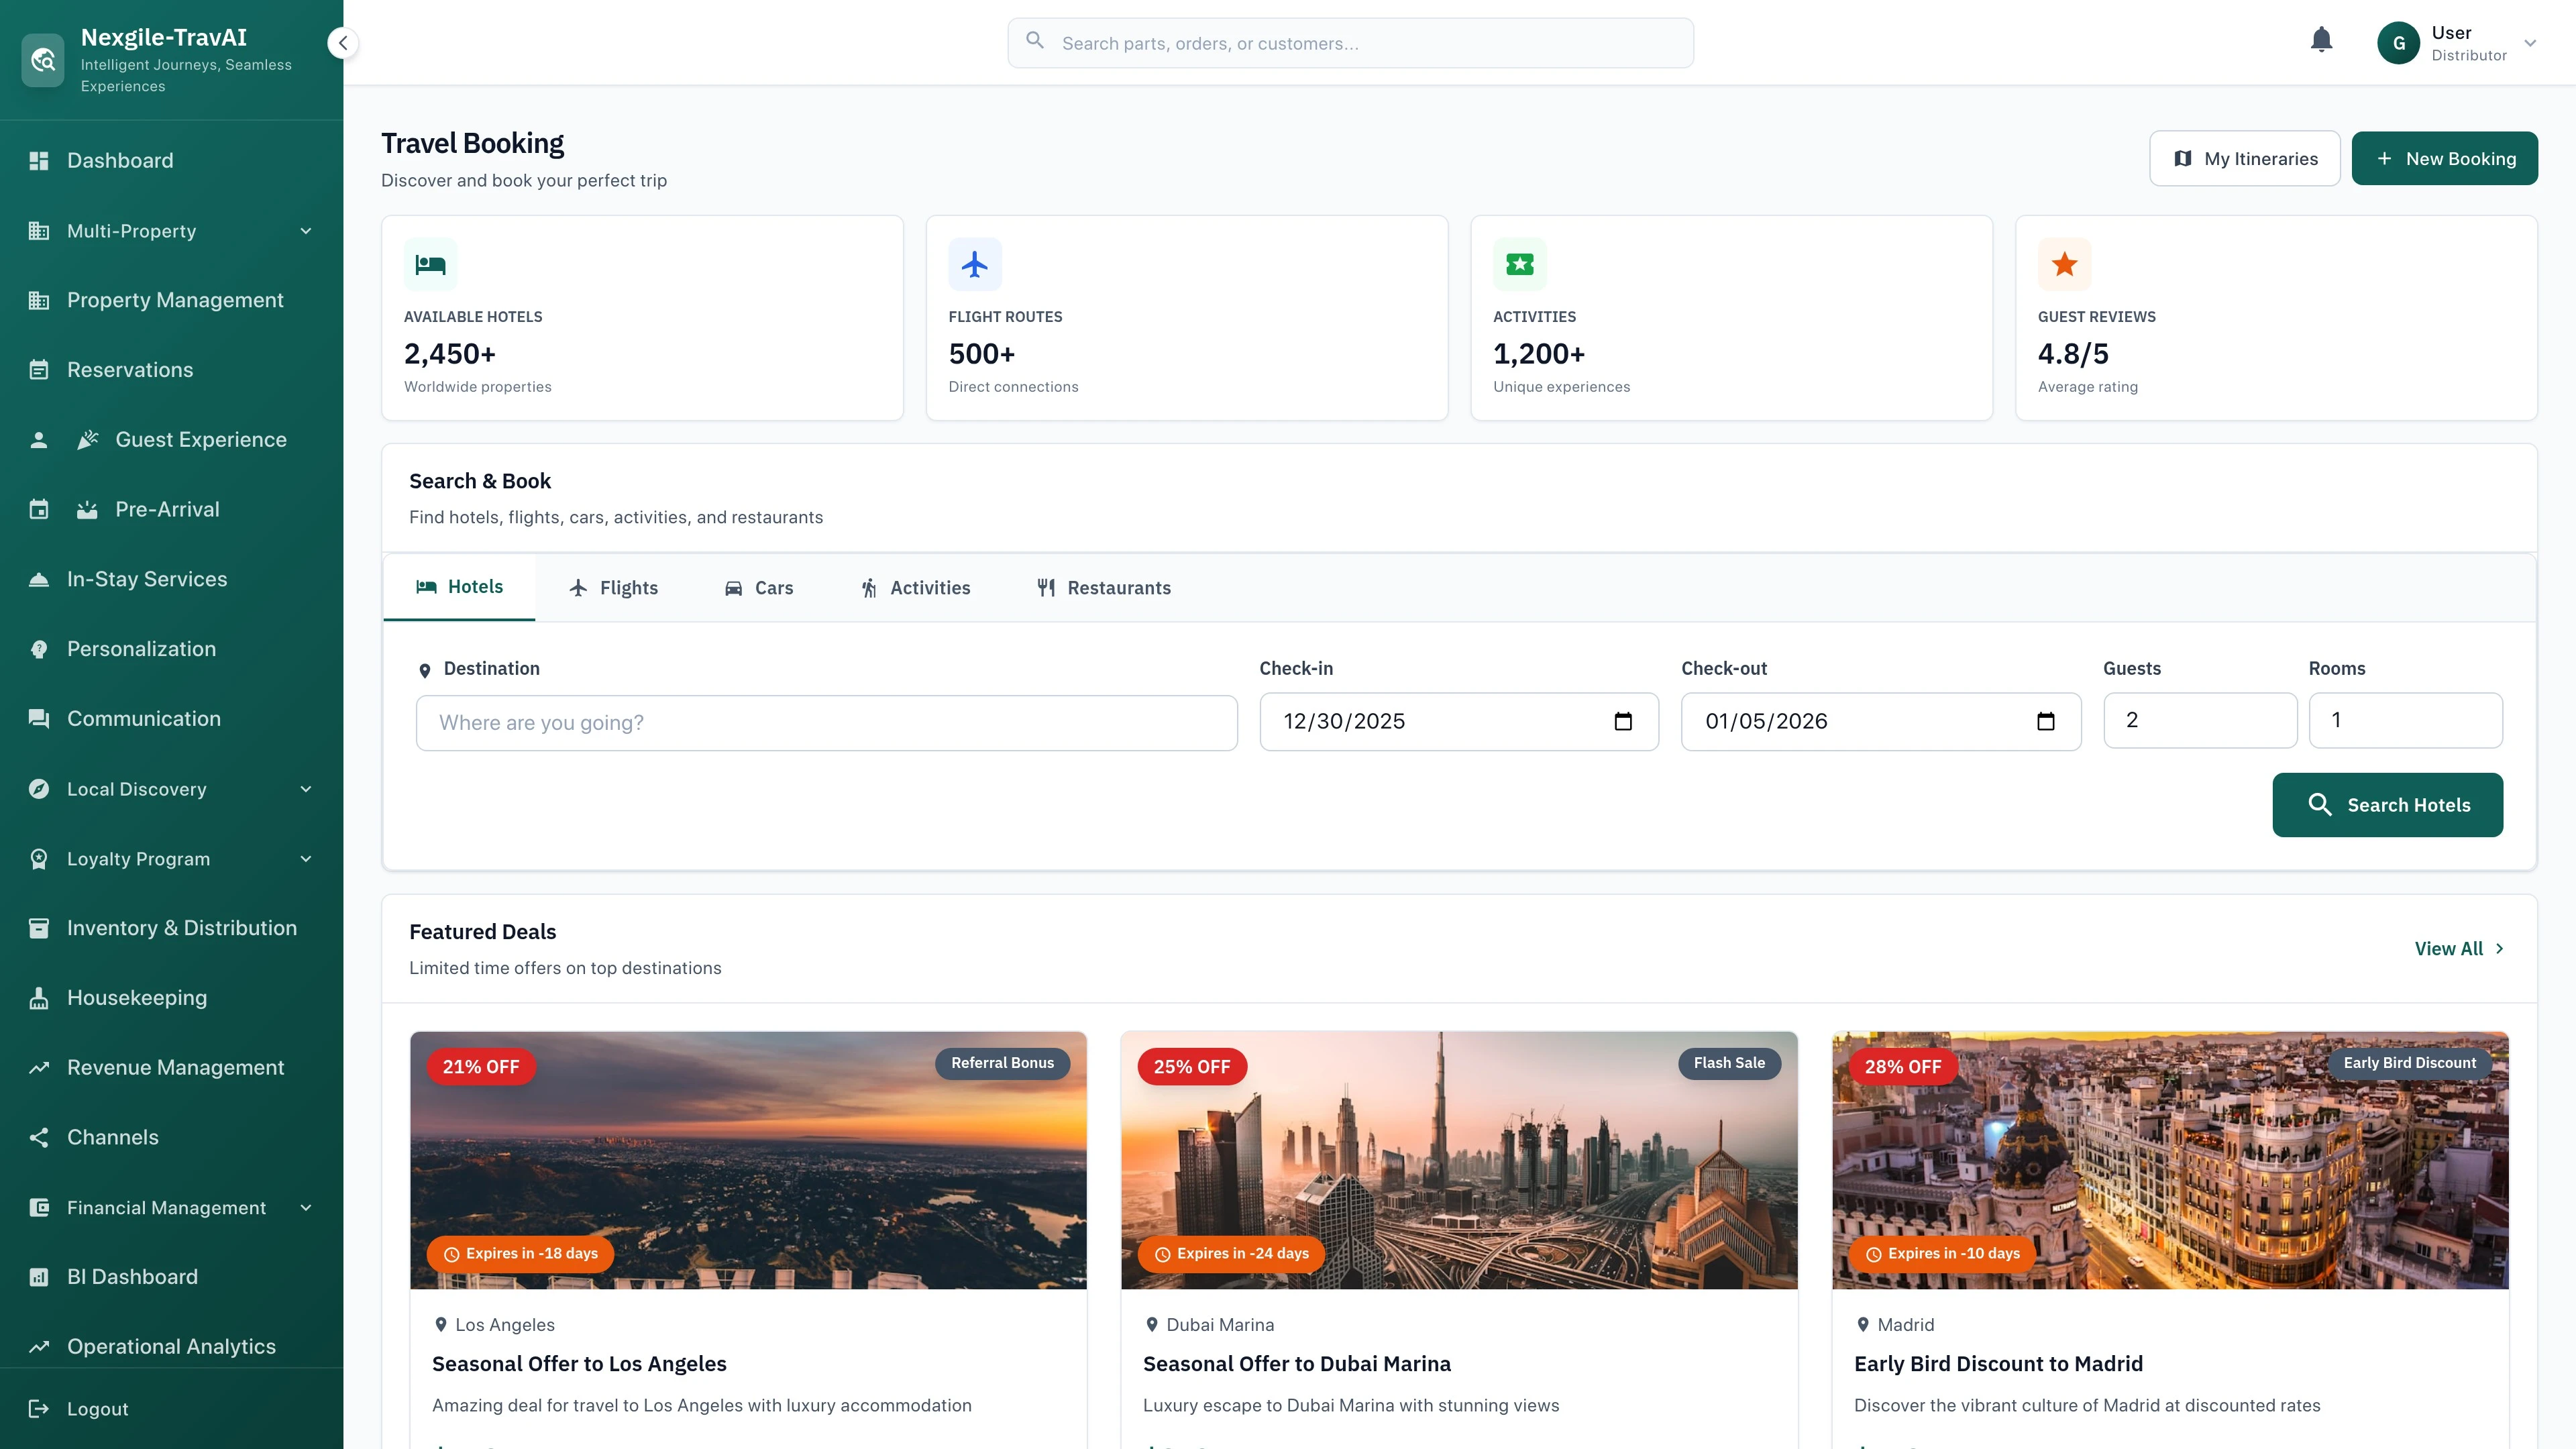Open the notification bell
2576x1449 pixels.
[x=2321, y=40]
